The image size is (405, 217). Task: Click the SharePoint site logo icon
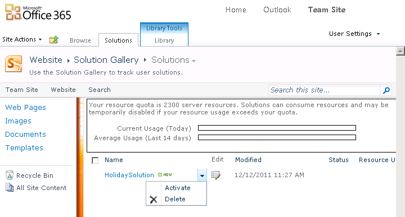13,63
